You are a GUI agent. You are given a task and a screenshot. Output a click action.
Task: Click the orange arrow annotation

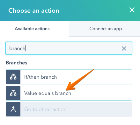79,80
